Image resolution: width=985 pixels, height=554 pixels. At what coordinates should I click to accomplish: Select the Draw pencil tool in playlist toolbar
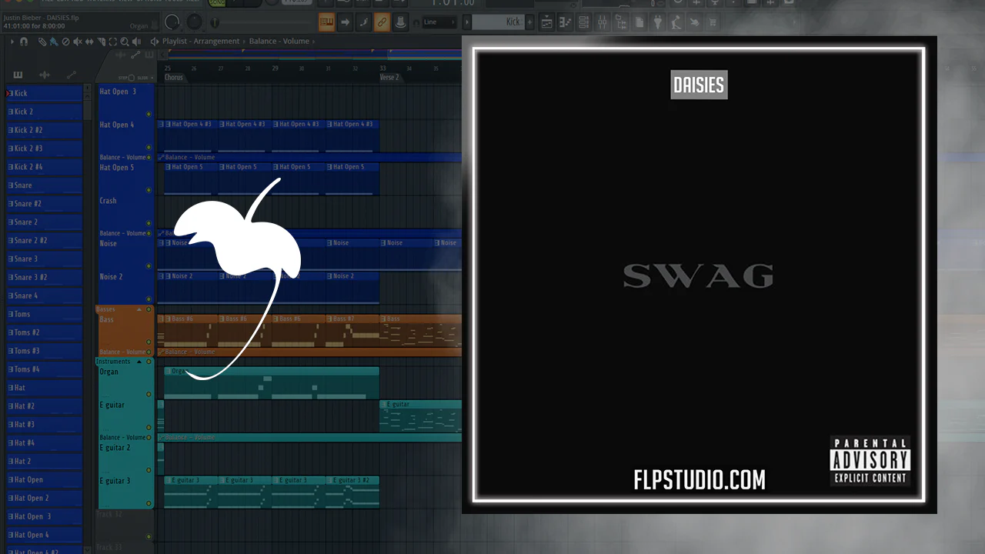(x=42, y=42)
